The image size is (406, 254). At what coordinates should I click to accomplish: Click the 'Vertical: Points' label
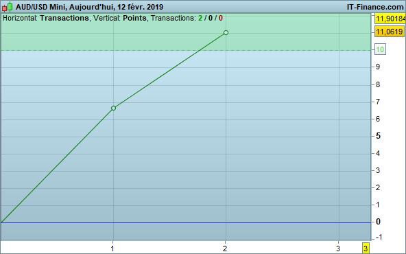pos(120,18)
